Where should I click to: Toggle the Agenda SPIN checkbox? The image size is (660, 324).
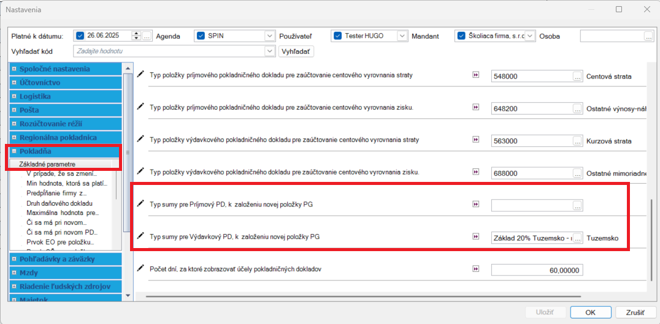[201, 36]
